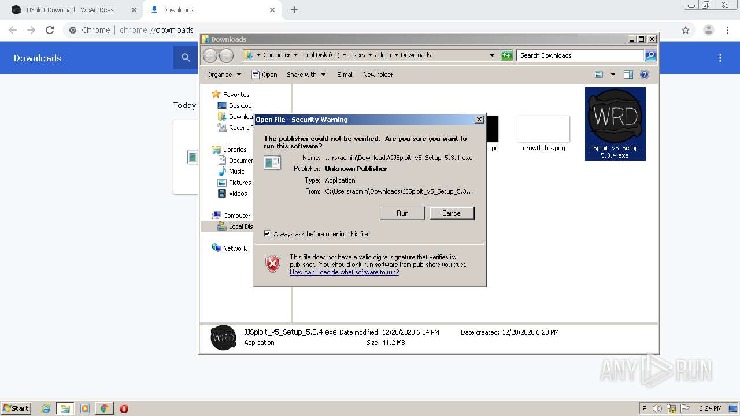Click the taskbar clock showing 6:24 PM

[x=710, y=408]
